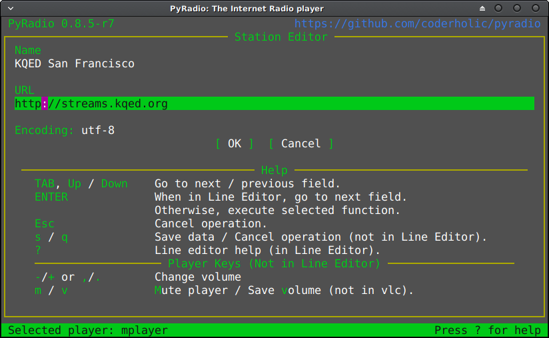Screen dimensions: 549x338
Task: Confirm with the OK button
Action: pos(235,143)
